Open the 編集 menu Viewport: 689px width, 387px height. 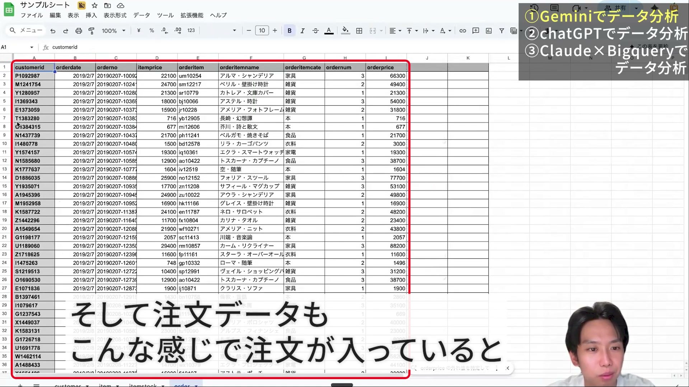pos(55,15)
